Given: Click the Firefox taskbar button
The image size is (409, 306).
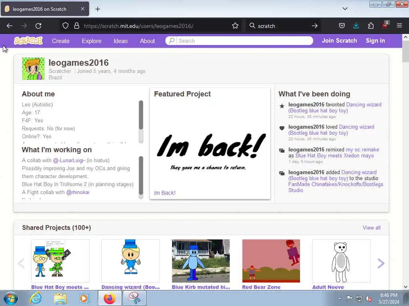Looking at the screenshot, I should pos(109,298).
